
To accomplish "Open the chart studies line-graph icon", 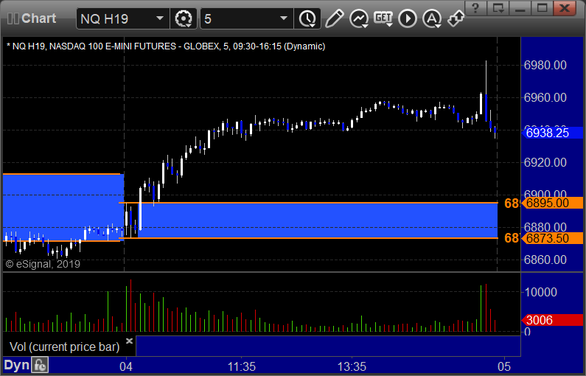I will [x=359, y=18].
